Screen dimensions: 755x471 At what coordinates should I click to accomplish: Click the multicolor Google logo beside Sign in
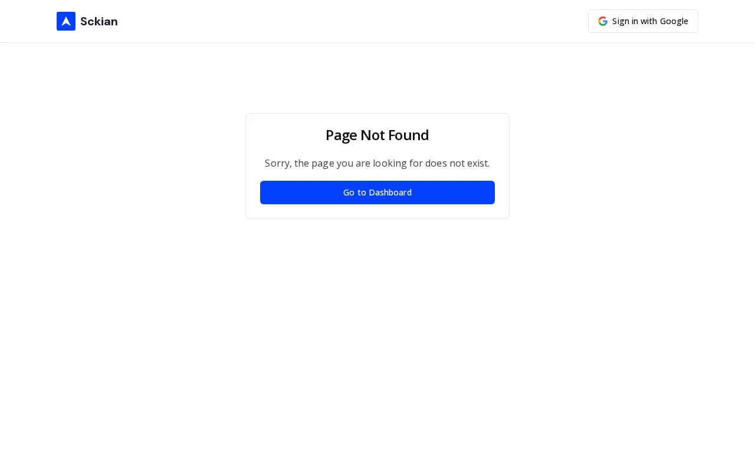tap(603, 21)
